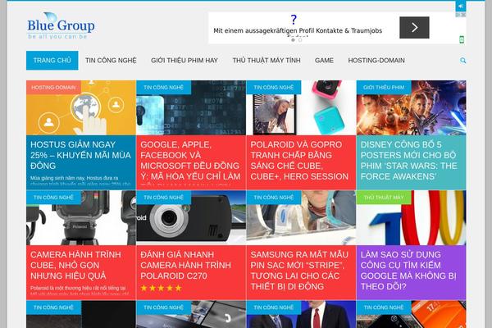Click Tin Công Nghệ tag on Samsung post
This screenshot has width=492, height=328.
274,197
